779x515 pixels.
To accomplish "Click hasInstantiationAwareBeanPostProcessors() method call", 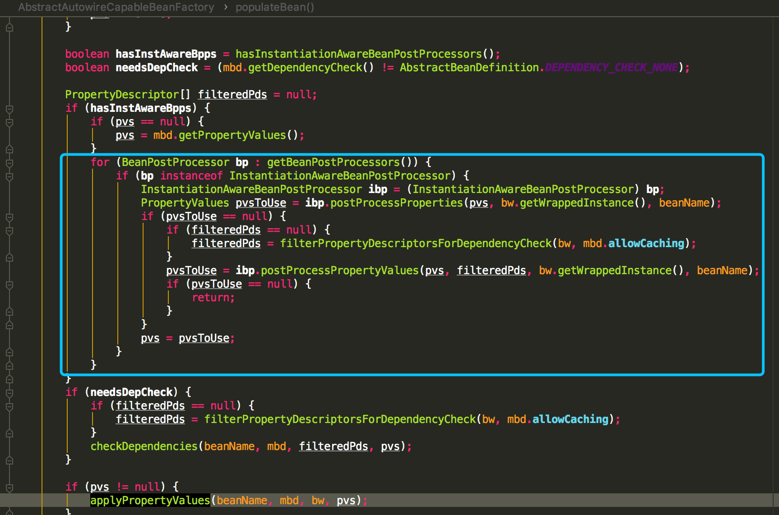I will [365, 54].
